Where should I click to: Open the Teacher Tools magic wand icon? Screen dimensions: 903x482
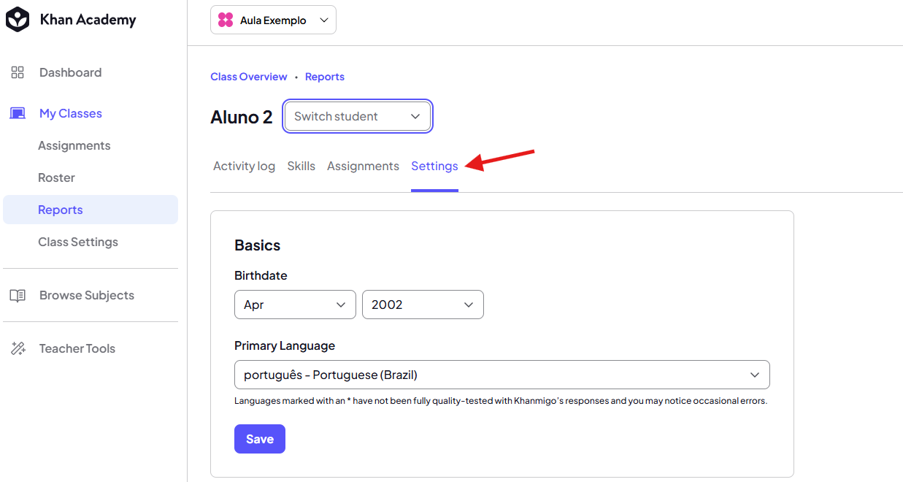pos(18,348)
